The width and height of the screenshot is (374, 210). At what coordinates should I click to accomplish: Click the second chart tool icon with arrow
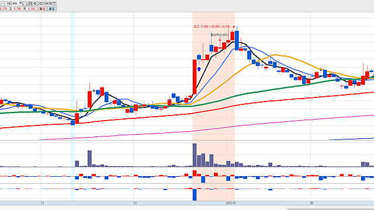click(x=26, y=3)
